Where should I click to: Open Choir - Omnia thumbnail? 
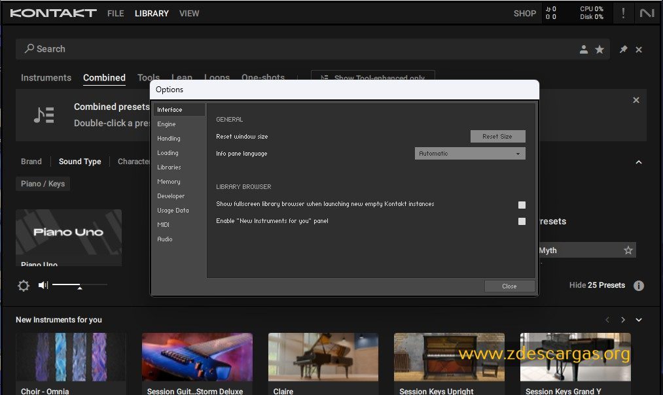tap(71, 357)
